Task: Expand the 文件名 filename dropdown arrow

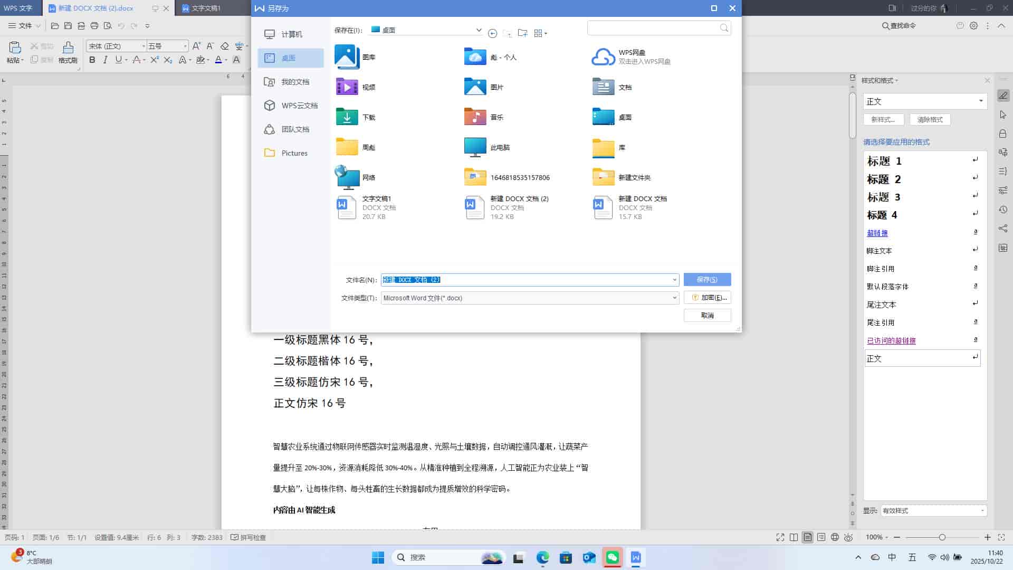Action: (674, 280)
